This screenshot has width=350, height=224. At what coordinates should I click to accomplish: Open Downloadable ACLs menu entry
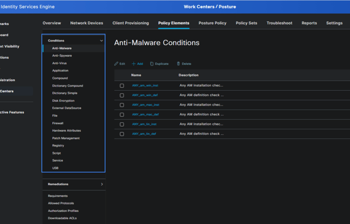(x=62, y=218)
